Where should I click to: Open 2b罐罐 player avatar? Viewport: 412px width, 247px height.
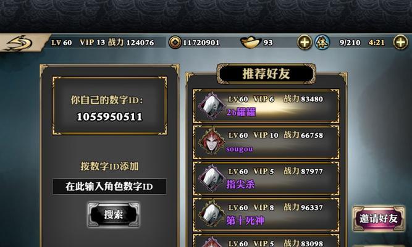[212, 106]
